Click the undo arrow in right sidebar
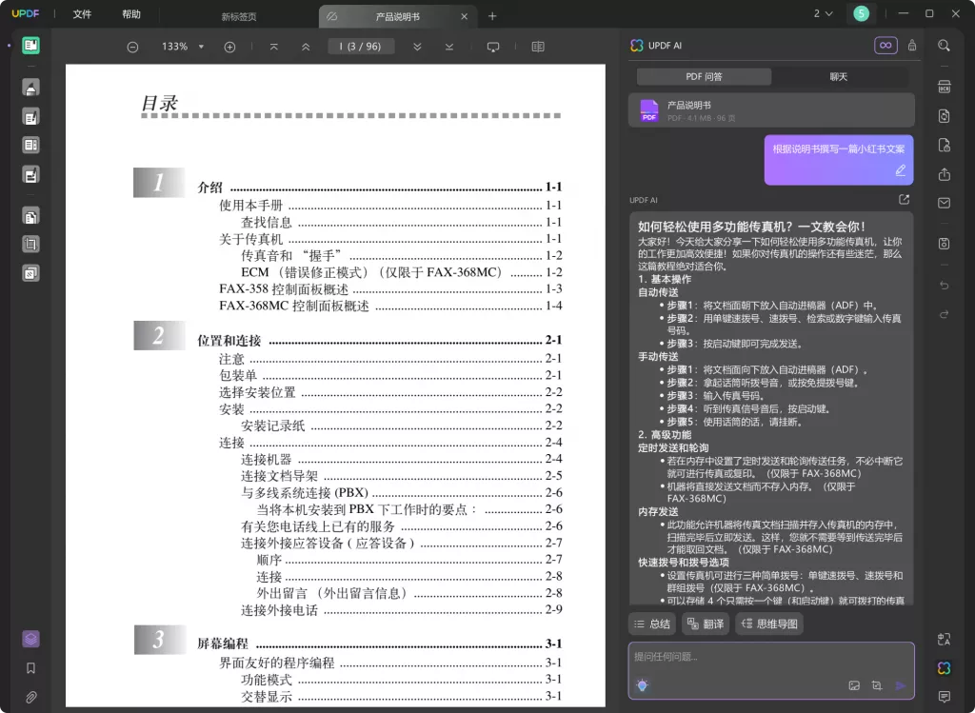The height and width of the screenshot is (713, 975). coord(944,285)
